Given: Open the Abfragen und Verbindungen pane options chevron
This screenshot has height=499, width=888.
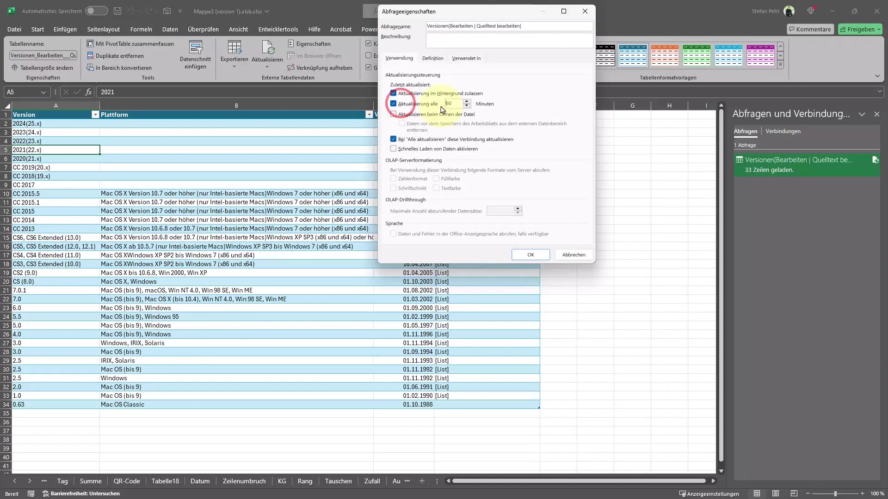Looking at the screenshot, I should pos(862,114).
